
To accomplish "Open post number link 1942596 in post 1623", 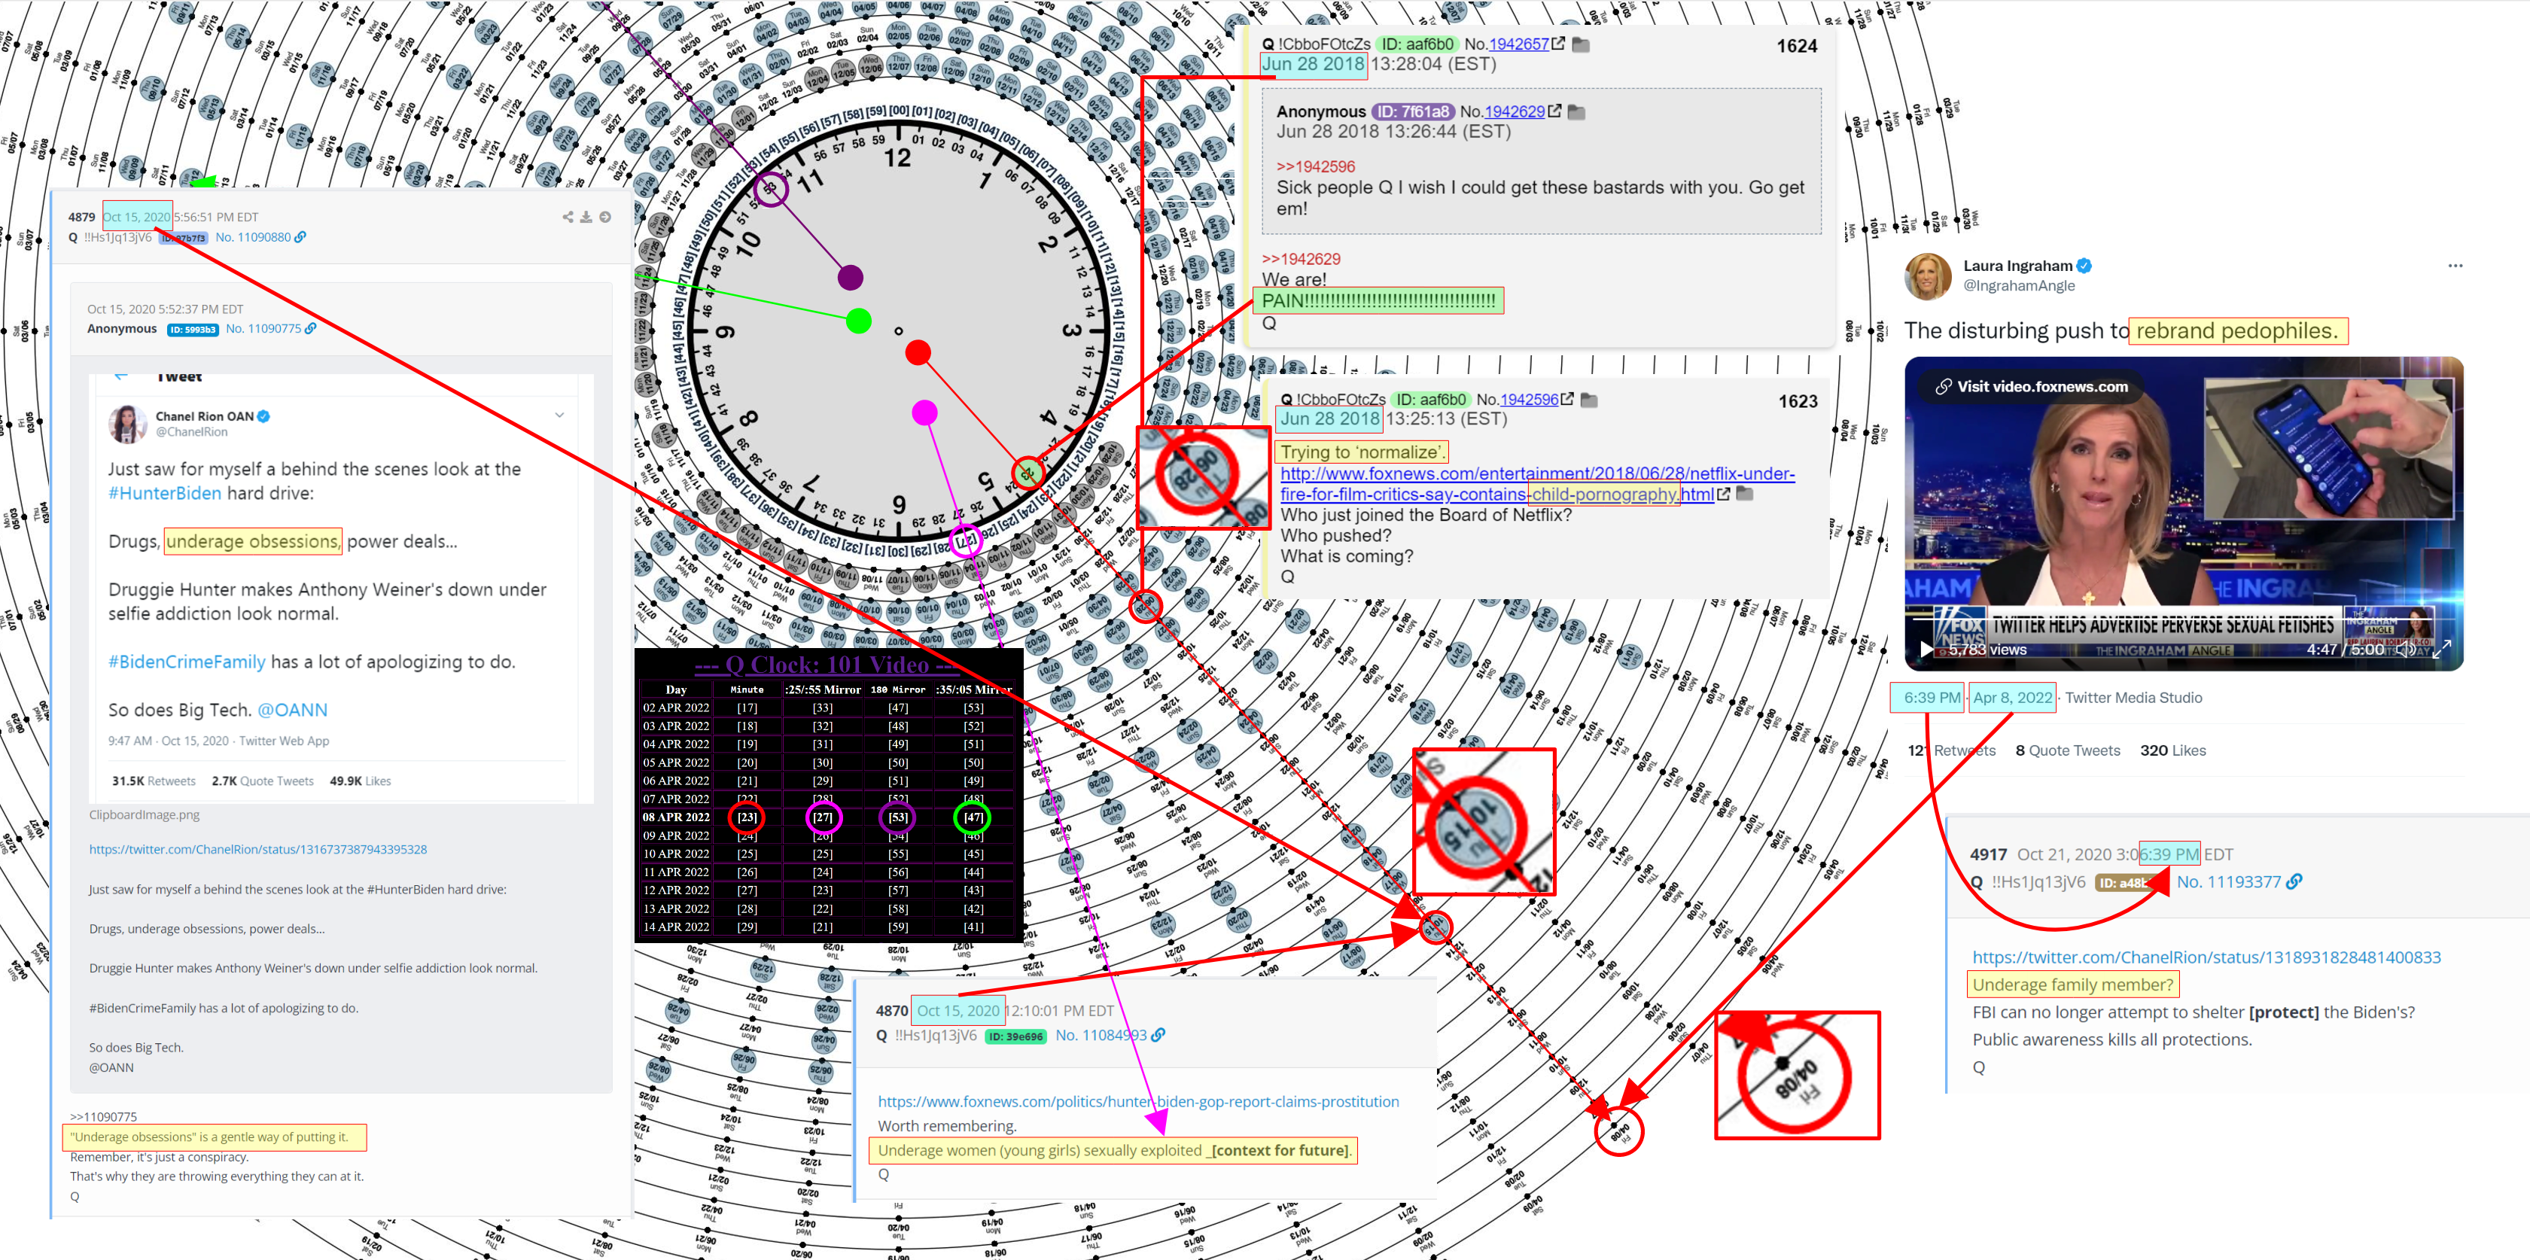I will click(x=1529, y=400).
